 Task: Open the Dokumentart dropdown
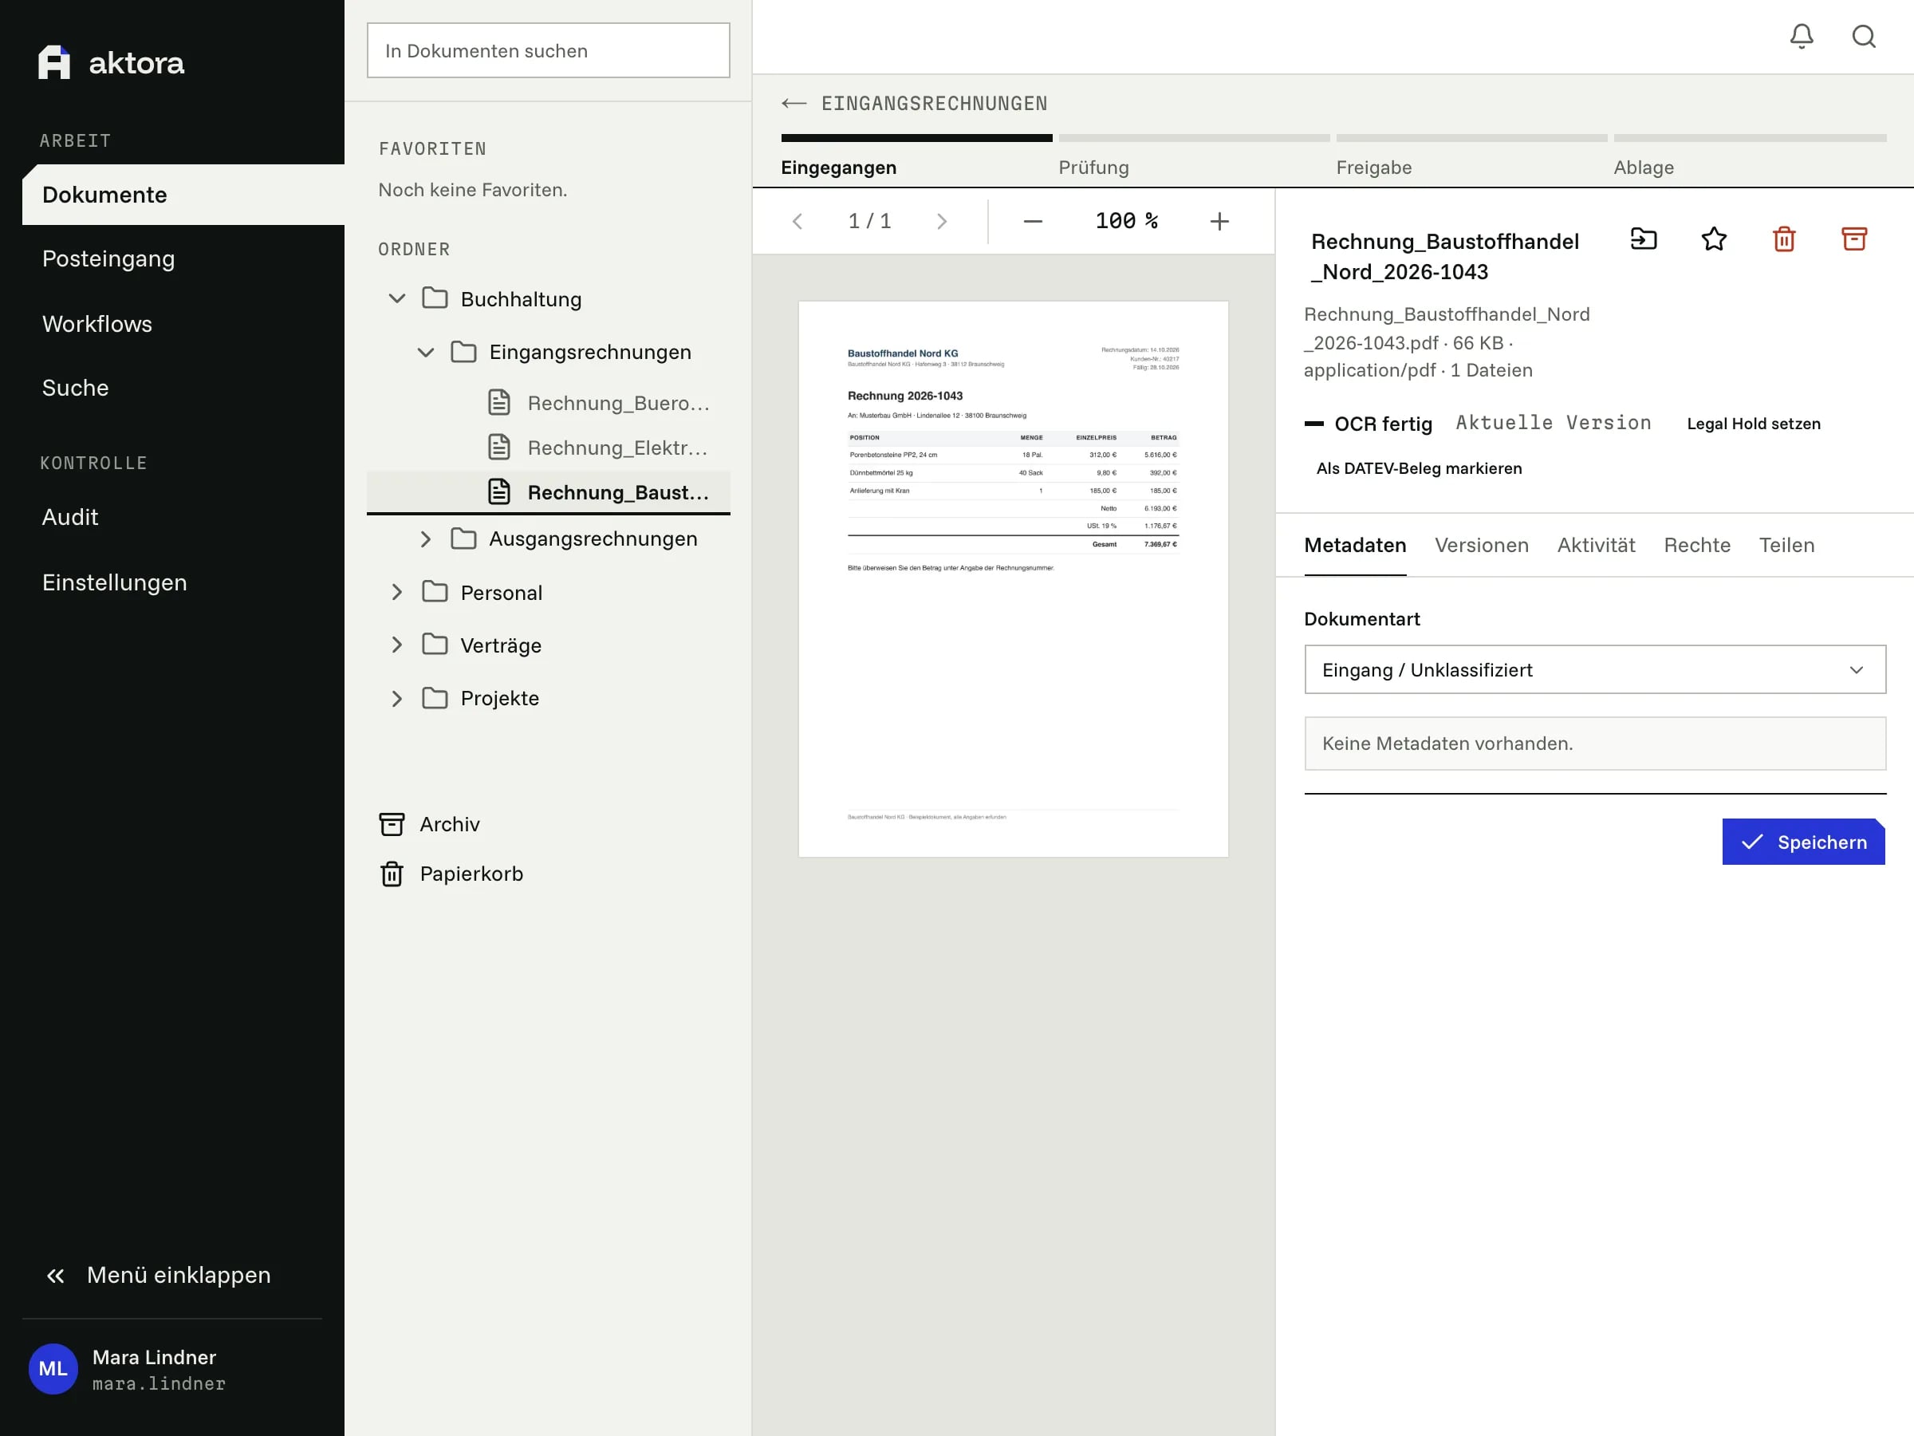(x=1595, y=669)
